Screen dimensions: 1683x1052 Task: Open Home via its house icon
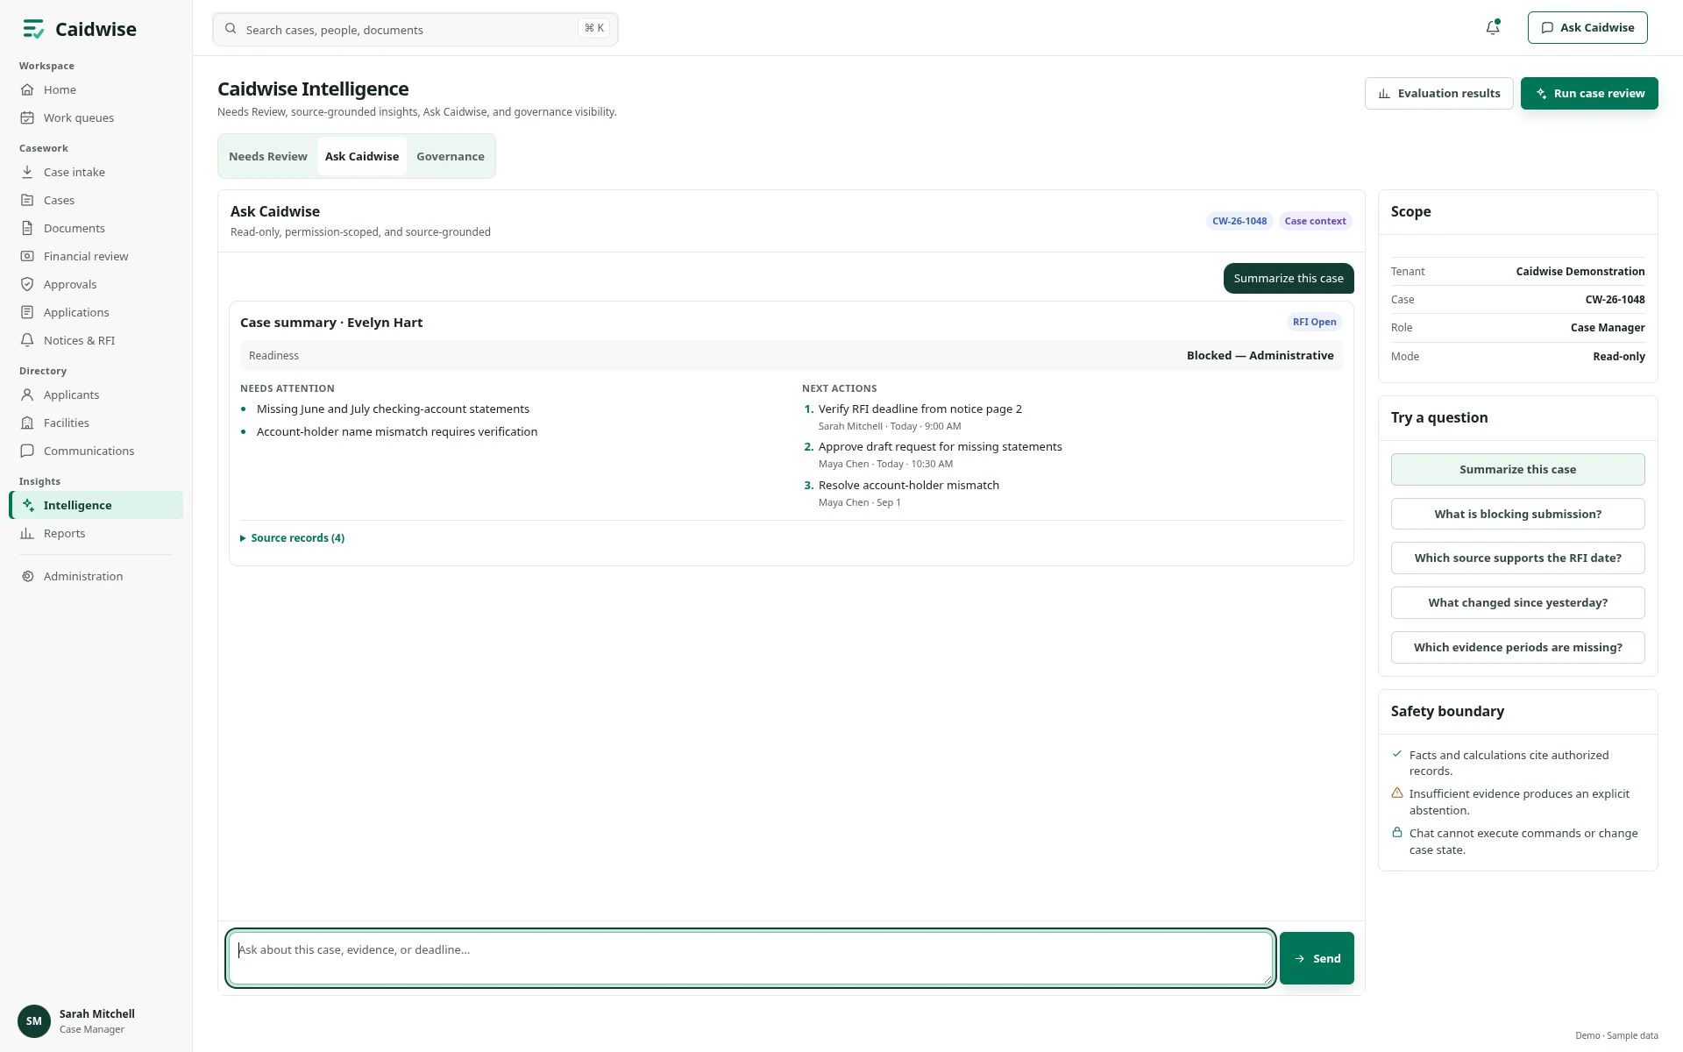pos(27,89)
